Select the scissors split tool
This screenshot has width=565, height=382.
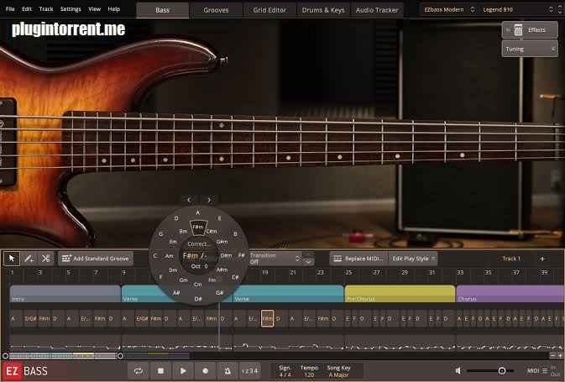pyautogui.click(x=46, y=259)
